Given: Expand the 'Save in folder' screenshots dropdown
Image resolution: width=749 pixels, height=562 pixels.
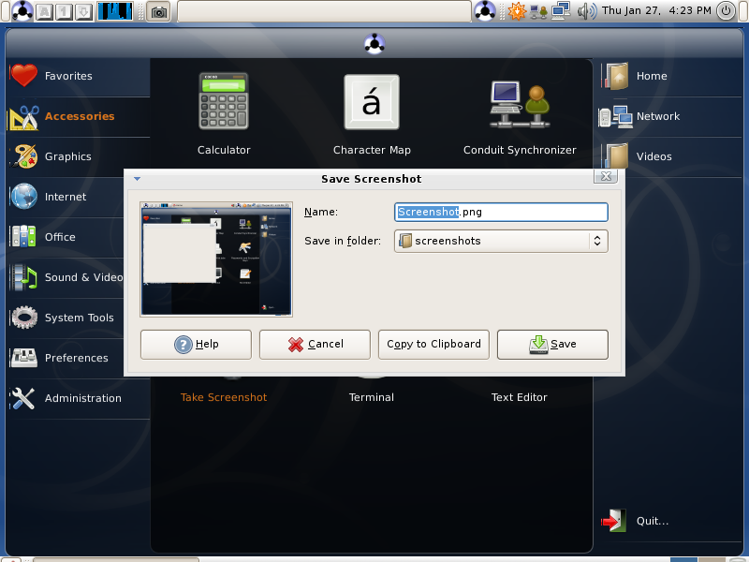Looking at the screenshot, I should click(501, 241).
